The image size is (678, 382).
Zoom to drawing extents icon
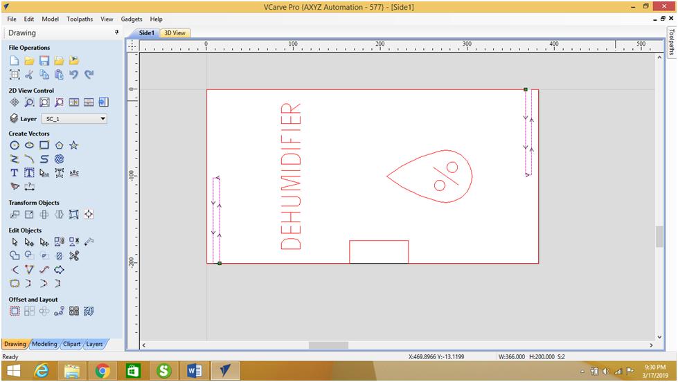click(44, 102)
